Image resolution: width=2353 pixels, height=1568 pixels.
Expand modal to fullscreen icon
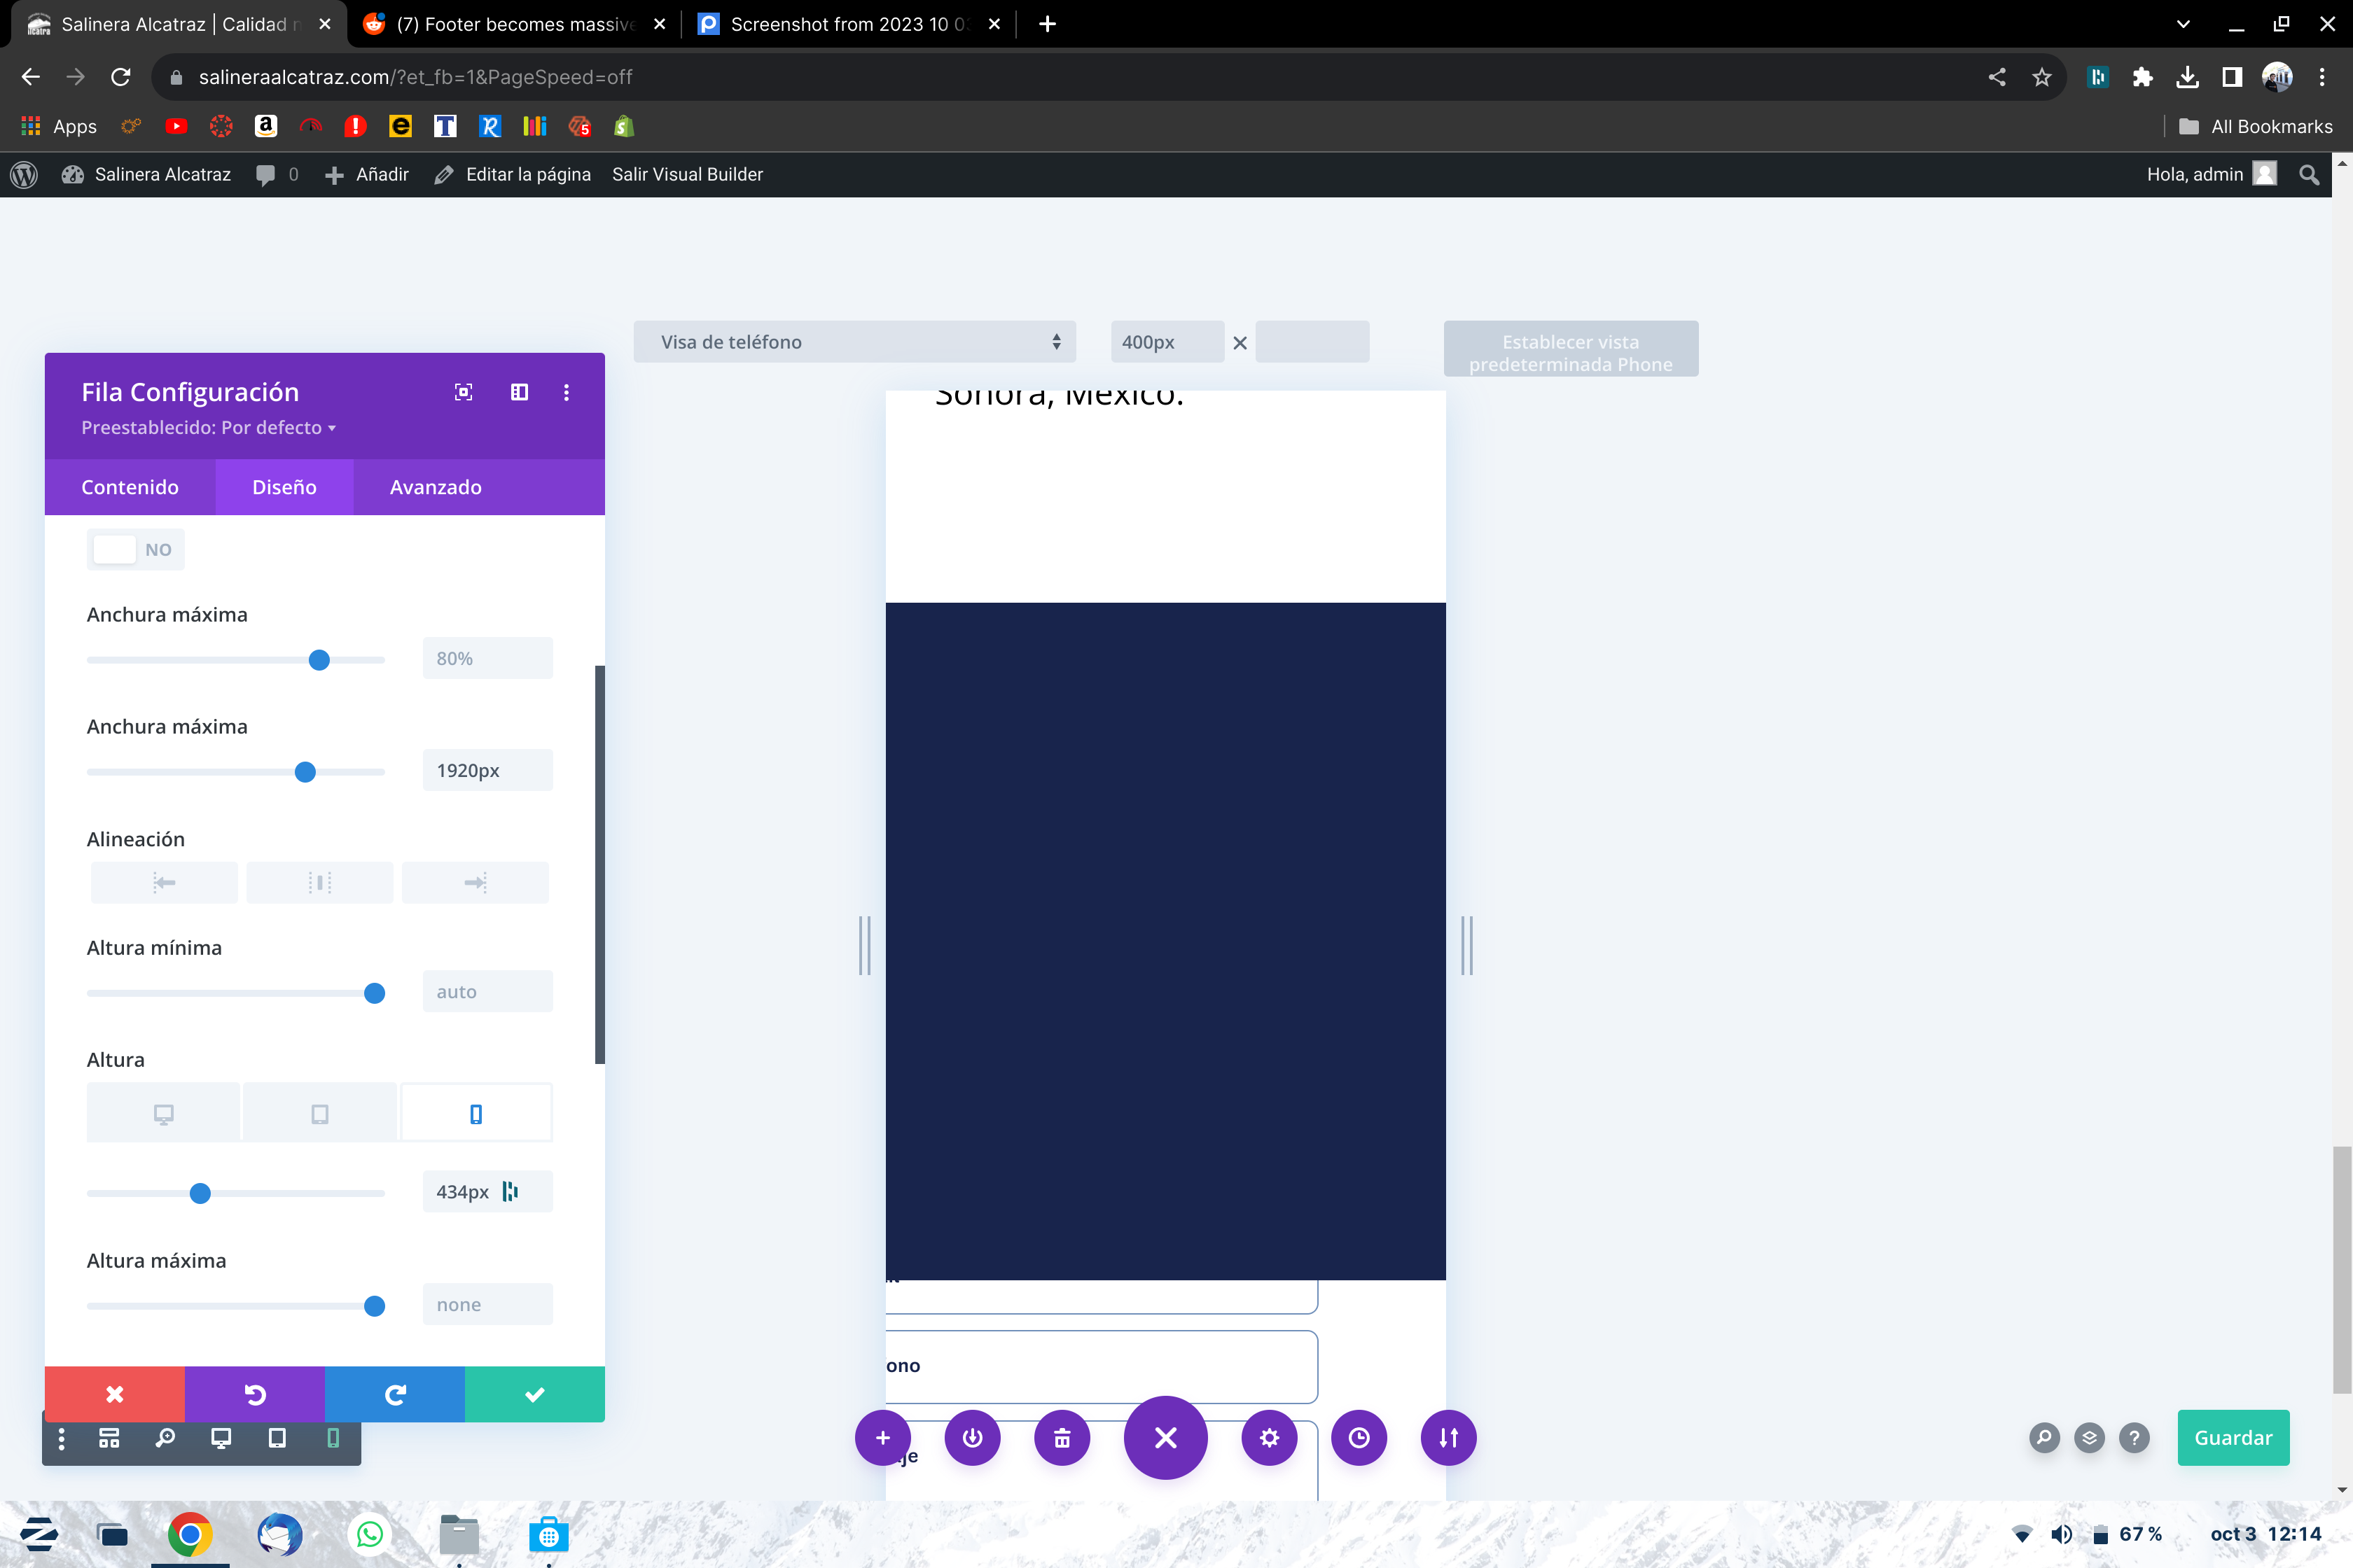coord(463,392)
